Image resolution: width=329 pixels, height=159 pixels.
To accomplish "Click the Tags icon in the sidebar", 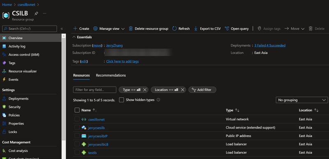I will (x=4, y=63).
